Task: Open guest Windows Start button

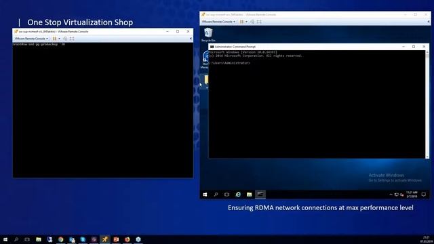Action: (205, 195)
